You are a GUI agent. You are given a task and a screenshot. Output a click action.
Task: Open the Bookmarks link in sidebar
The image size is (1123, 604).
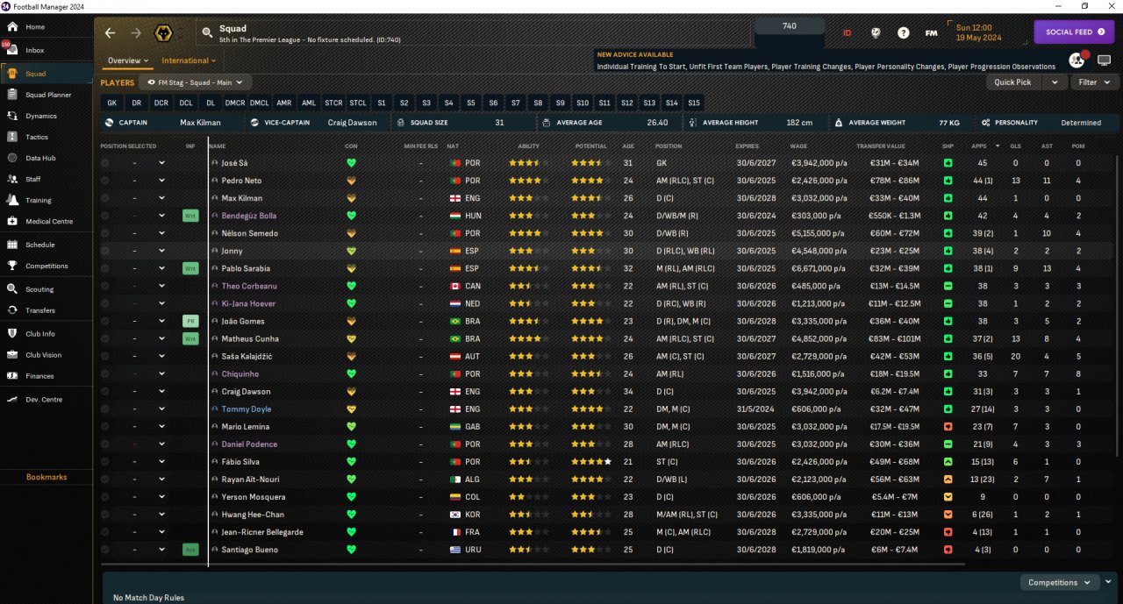tap(46, 477)
